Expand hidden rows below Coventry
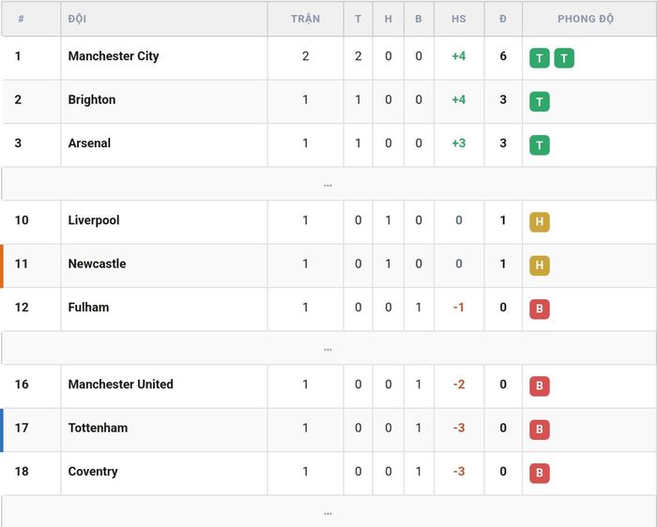 328,511
